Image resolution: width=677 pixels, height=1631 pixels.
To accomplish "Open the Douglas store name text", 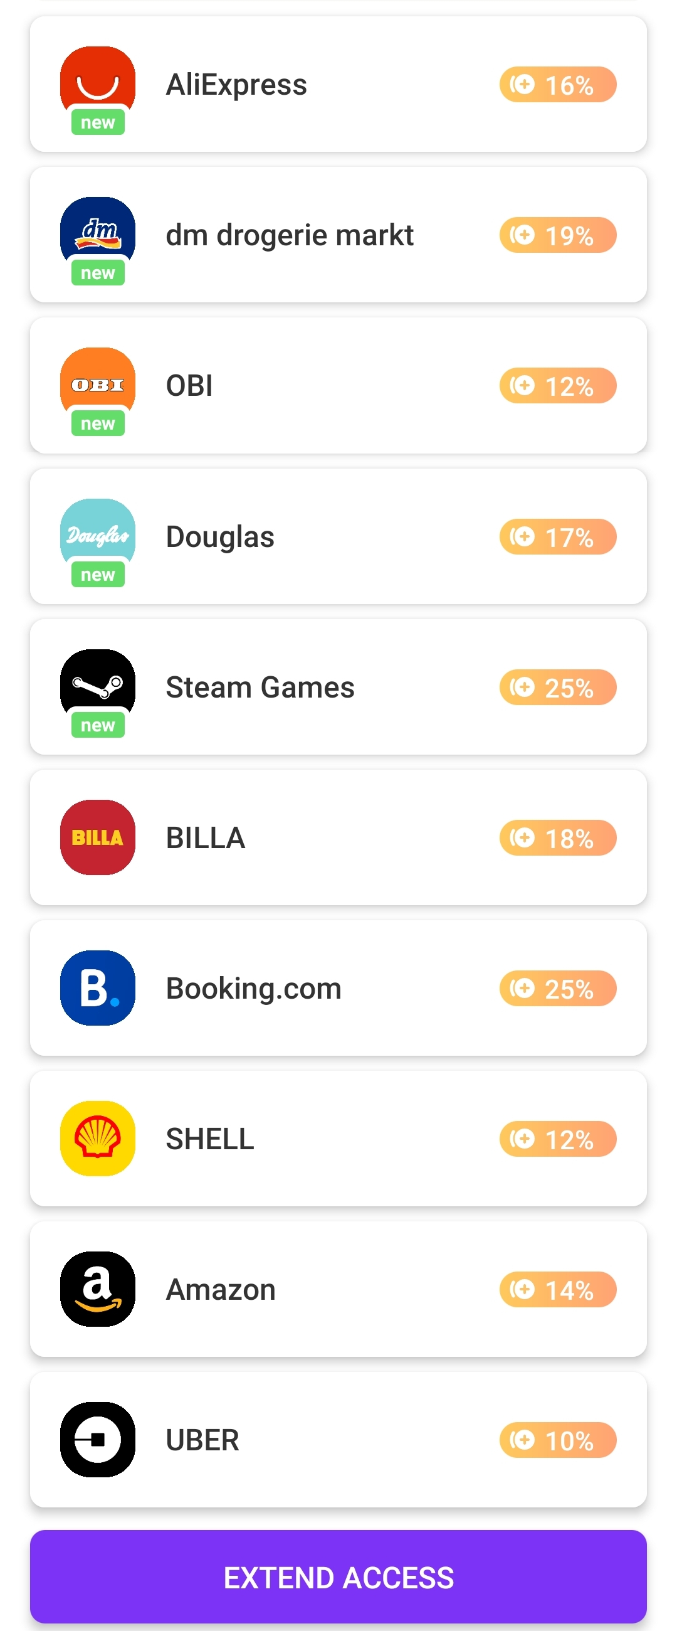I will coord(220,537).
